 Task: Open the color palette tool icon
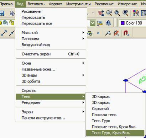coord(136,13)
